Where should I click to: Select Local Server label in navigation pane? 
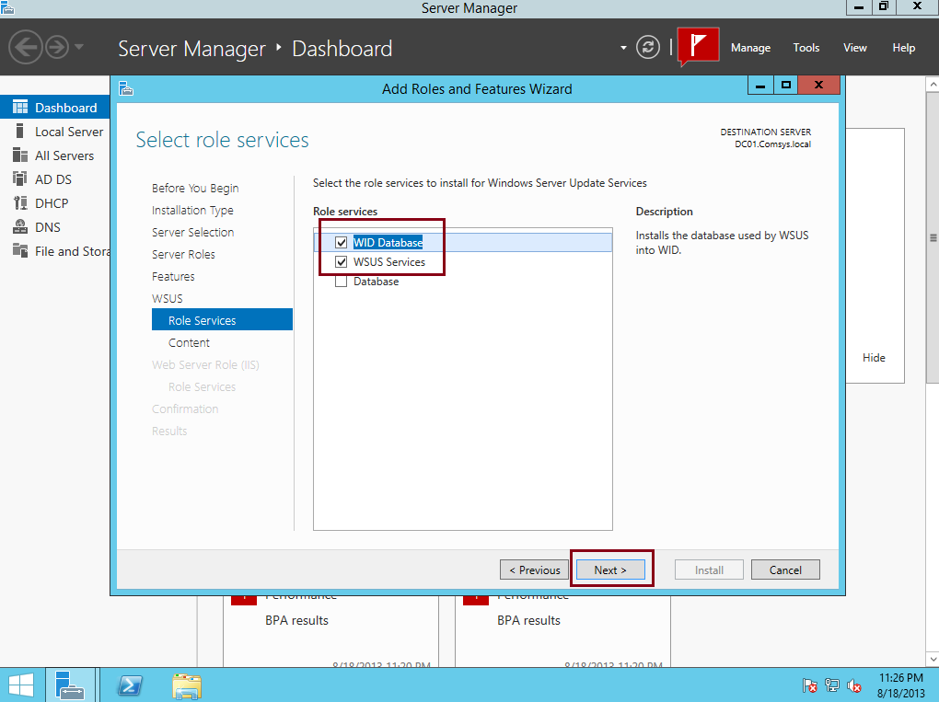pos(69,132)
